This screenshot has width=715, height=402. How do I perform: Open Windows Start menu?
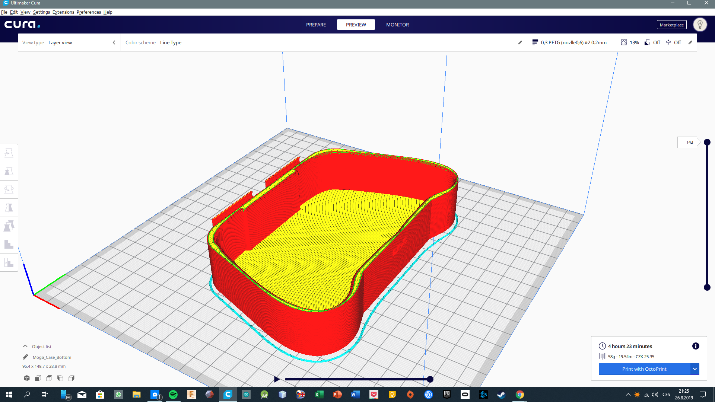9,395
